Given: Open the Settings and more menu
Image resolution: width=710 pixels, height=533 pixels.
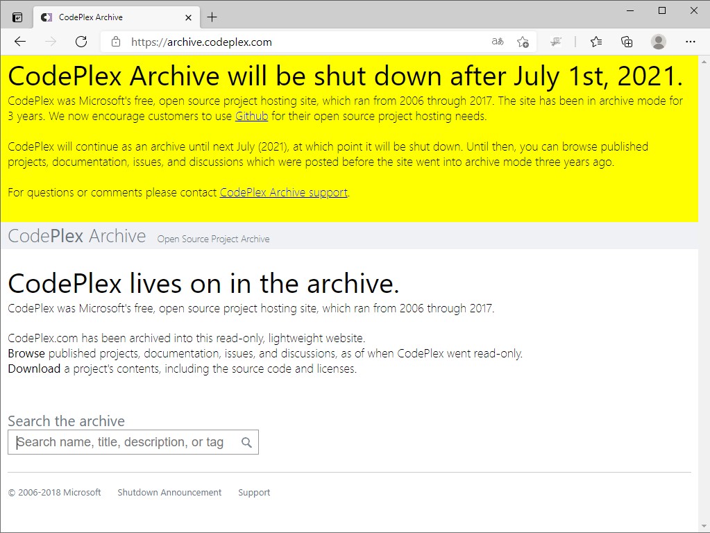Looking at the screenshot, I should tap(691, 42).
